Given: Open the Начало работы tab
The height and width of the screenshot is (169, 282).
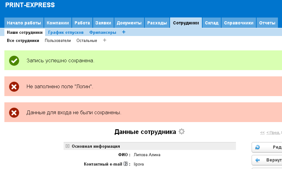Looking at the screenshot, I should click(24, 23).
